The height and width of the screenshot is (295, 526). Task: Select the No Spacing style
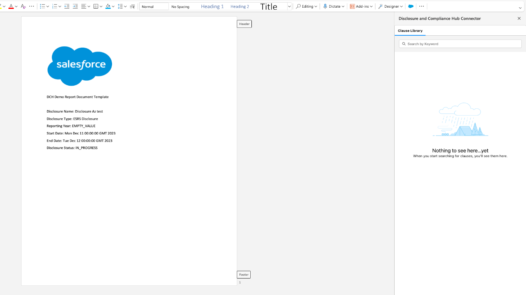pos(180,7)
